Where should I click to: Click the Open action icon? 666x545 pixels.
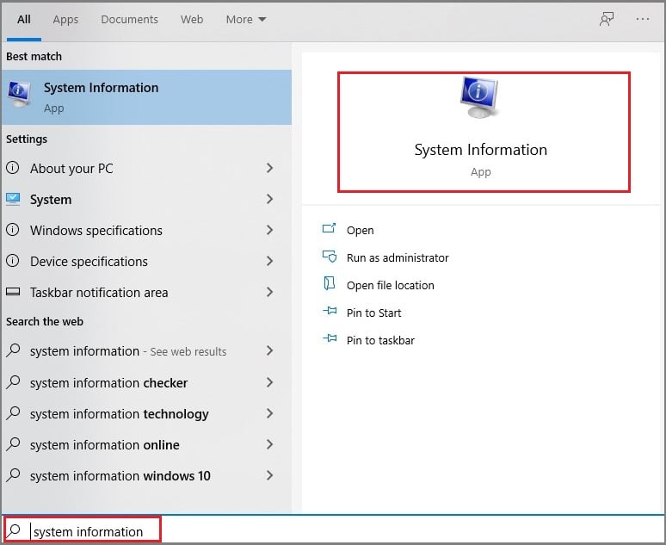coord(330,229)
